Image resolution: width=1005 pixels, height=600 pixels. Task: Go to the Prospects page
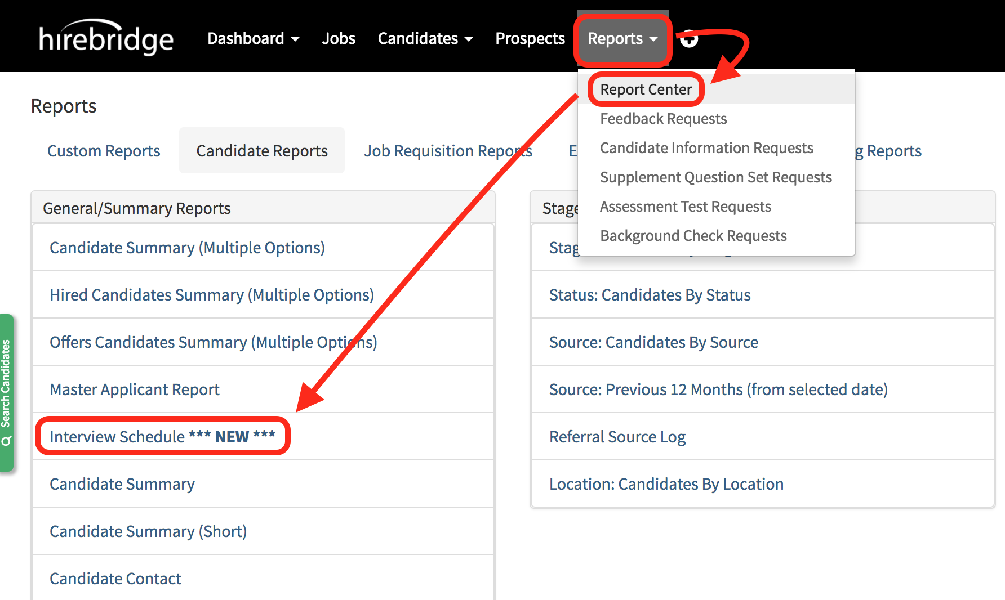530,38
